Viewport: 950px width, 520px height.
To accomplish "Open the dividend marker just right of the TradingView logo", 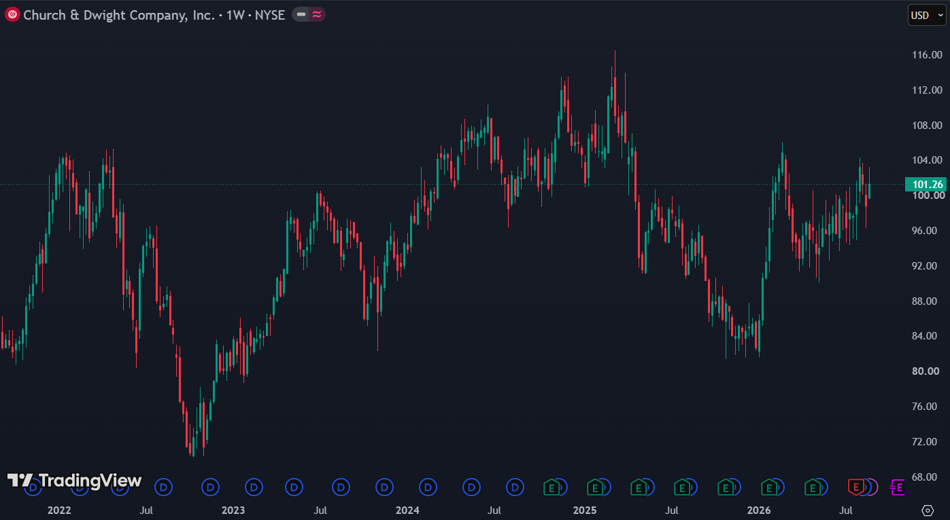I will [163, 487].
